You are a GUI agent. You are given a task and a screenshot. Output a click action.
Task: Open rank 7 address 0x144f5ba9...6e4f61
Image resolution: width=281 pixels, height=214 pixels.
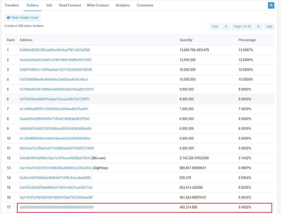coord(54,109)
